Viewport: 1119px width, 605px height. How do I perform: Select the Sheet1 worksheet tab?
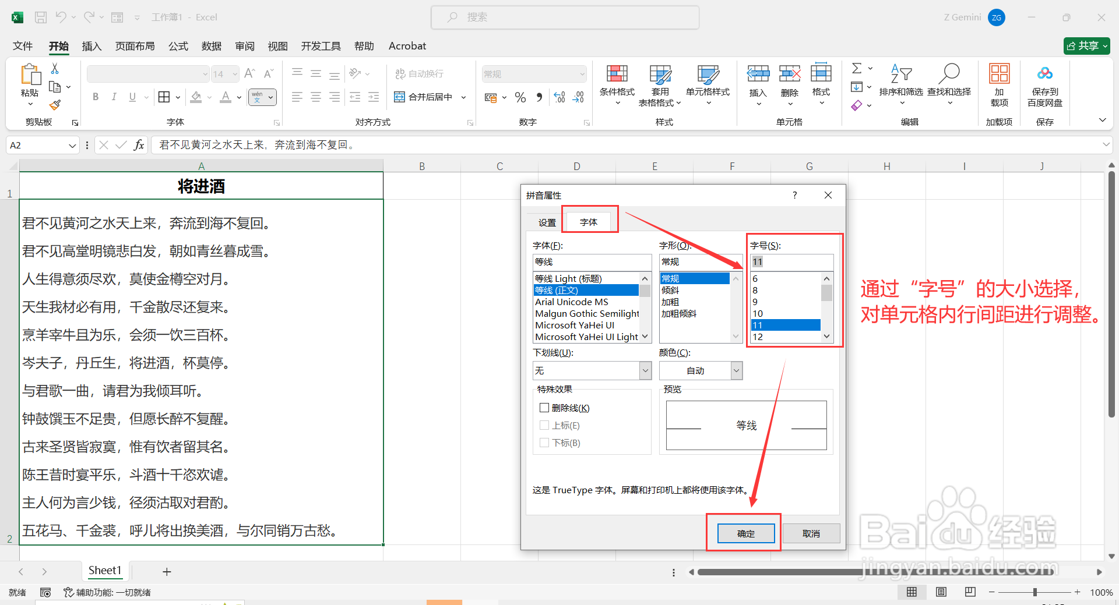click(x=105, y=571)
